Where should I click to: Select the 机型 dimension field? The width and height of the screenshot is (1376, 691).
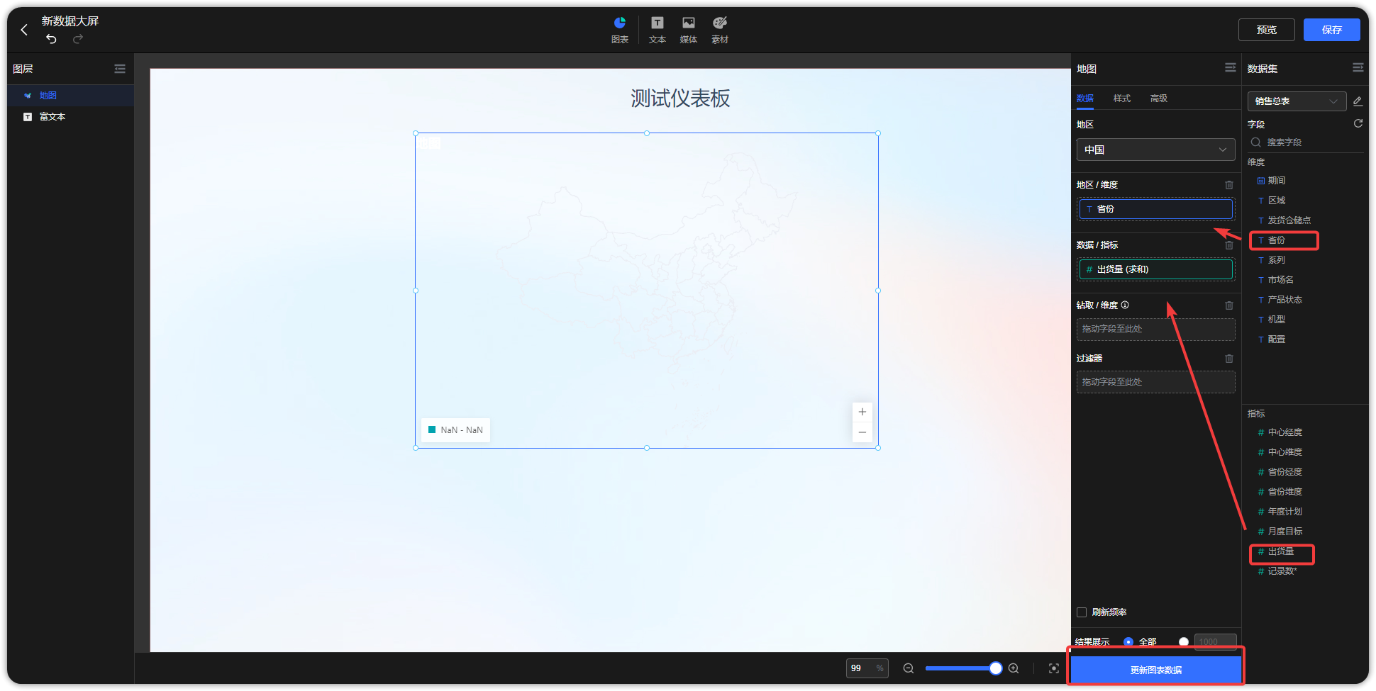coord(1277,320)
